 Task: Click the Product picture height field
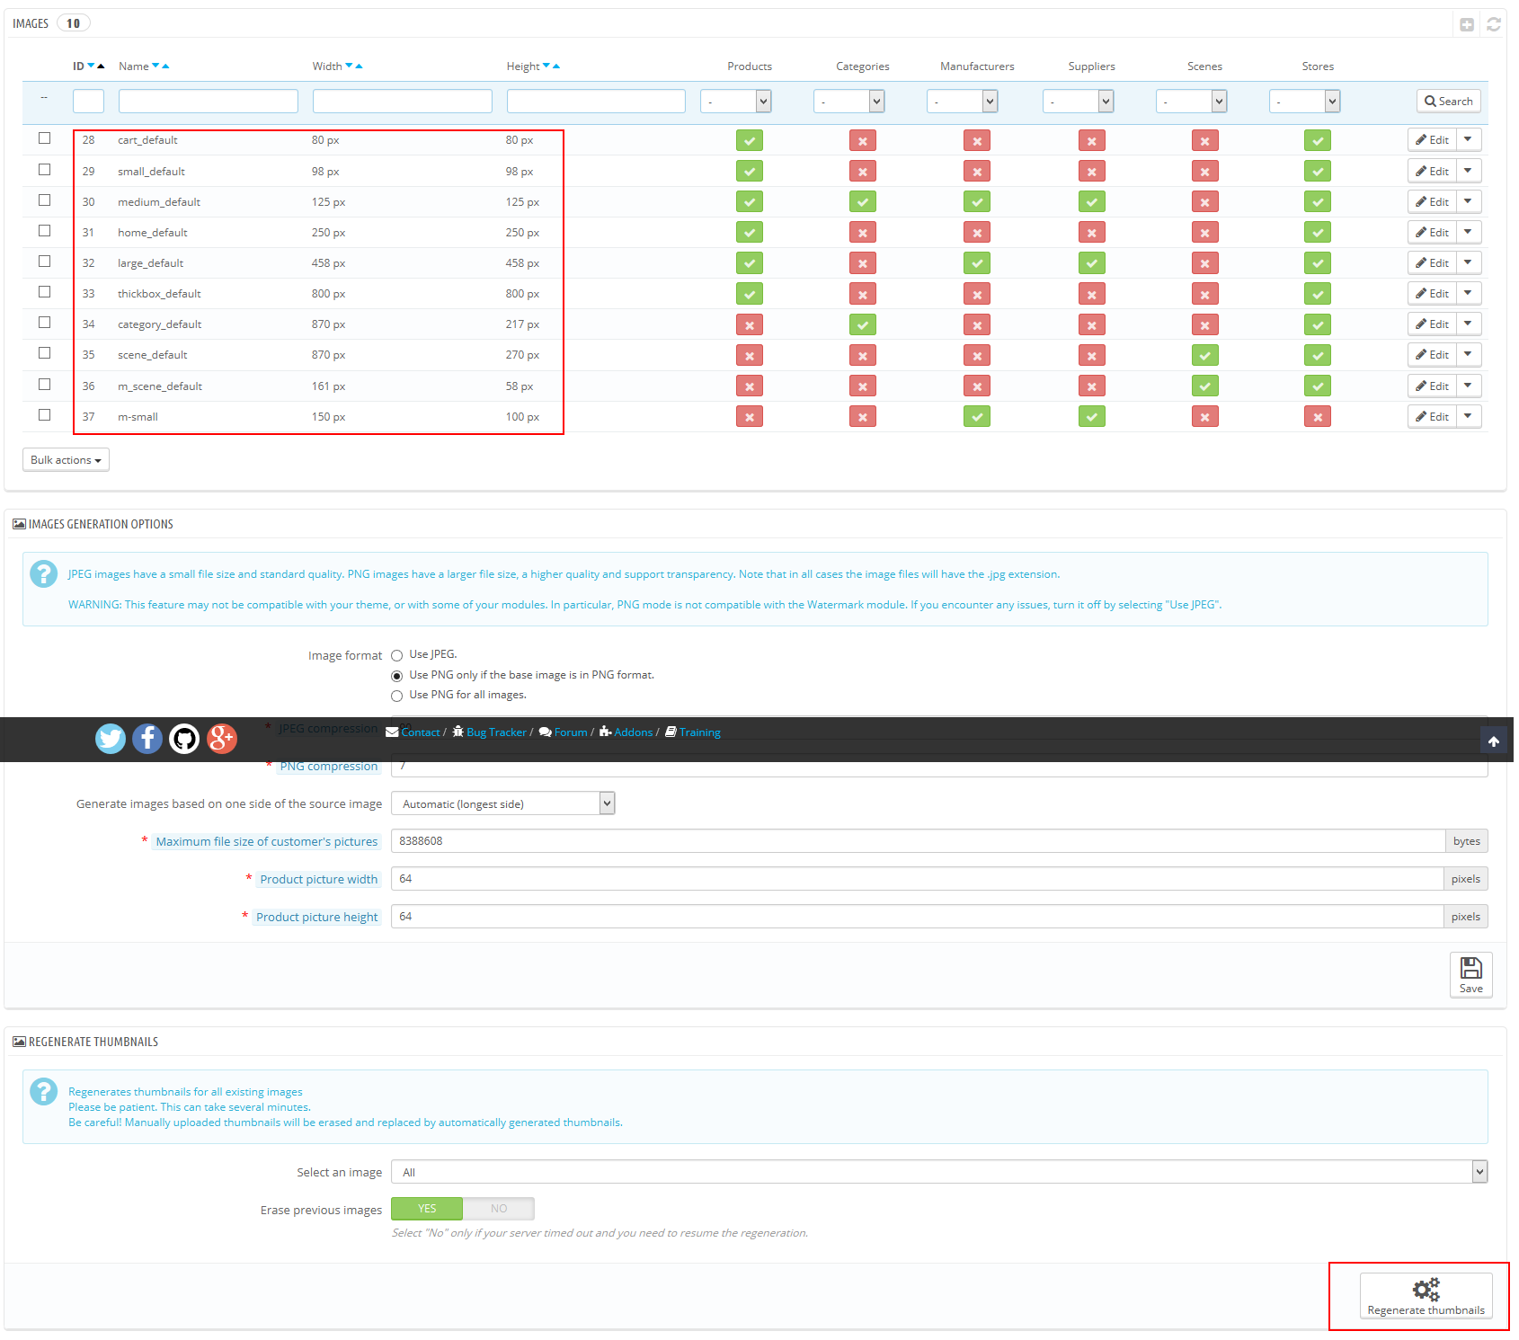917,917
